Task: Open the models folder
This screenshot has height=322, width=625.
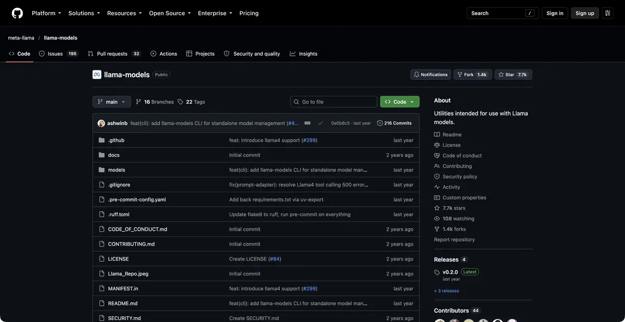Action: 117,170
